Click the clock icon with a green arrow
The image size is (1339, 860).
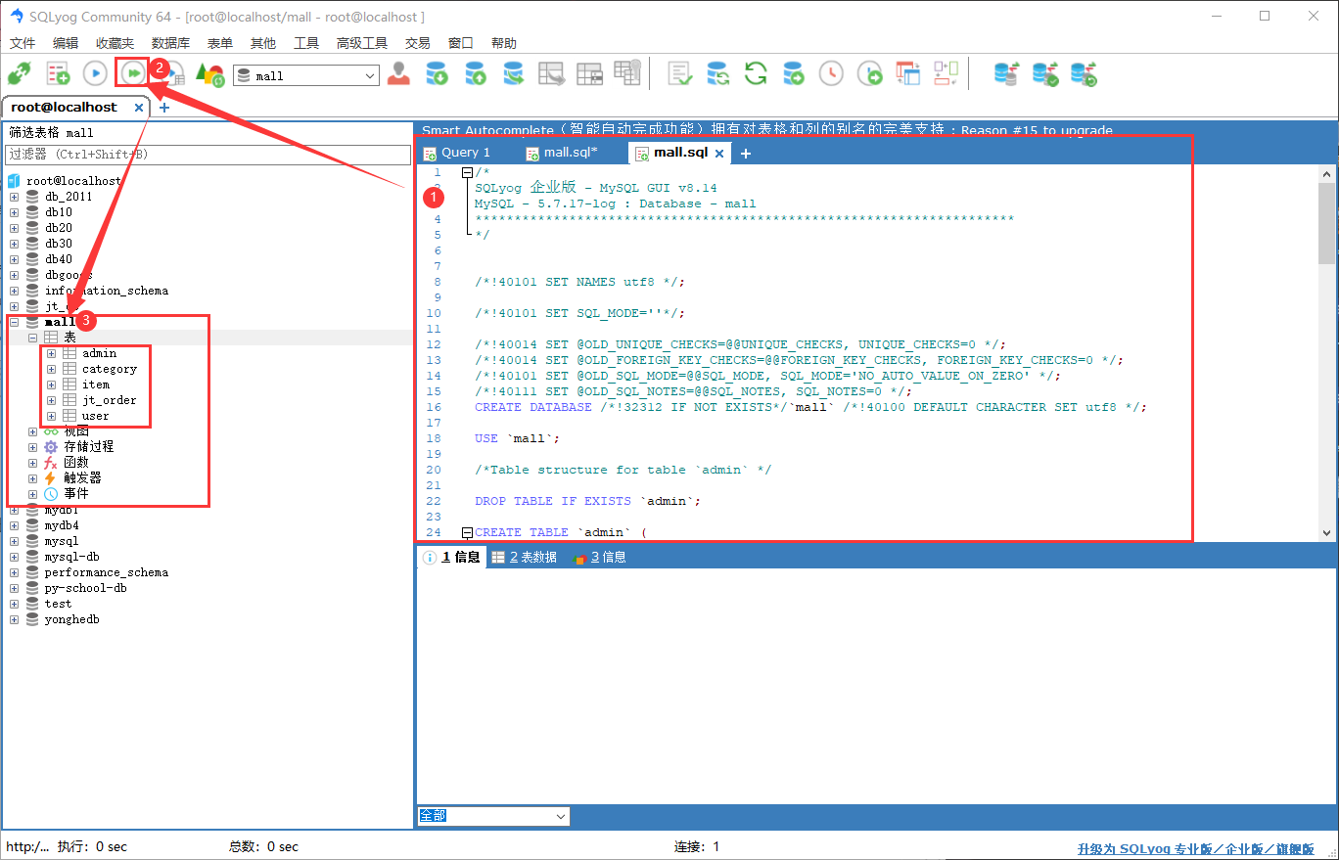(x=869, y=73)
